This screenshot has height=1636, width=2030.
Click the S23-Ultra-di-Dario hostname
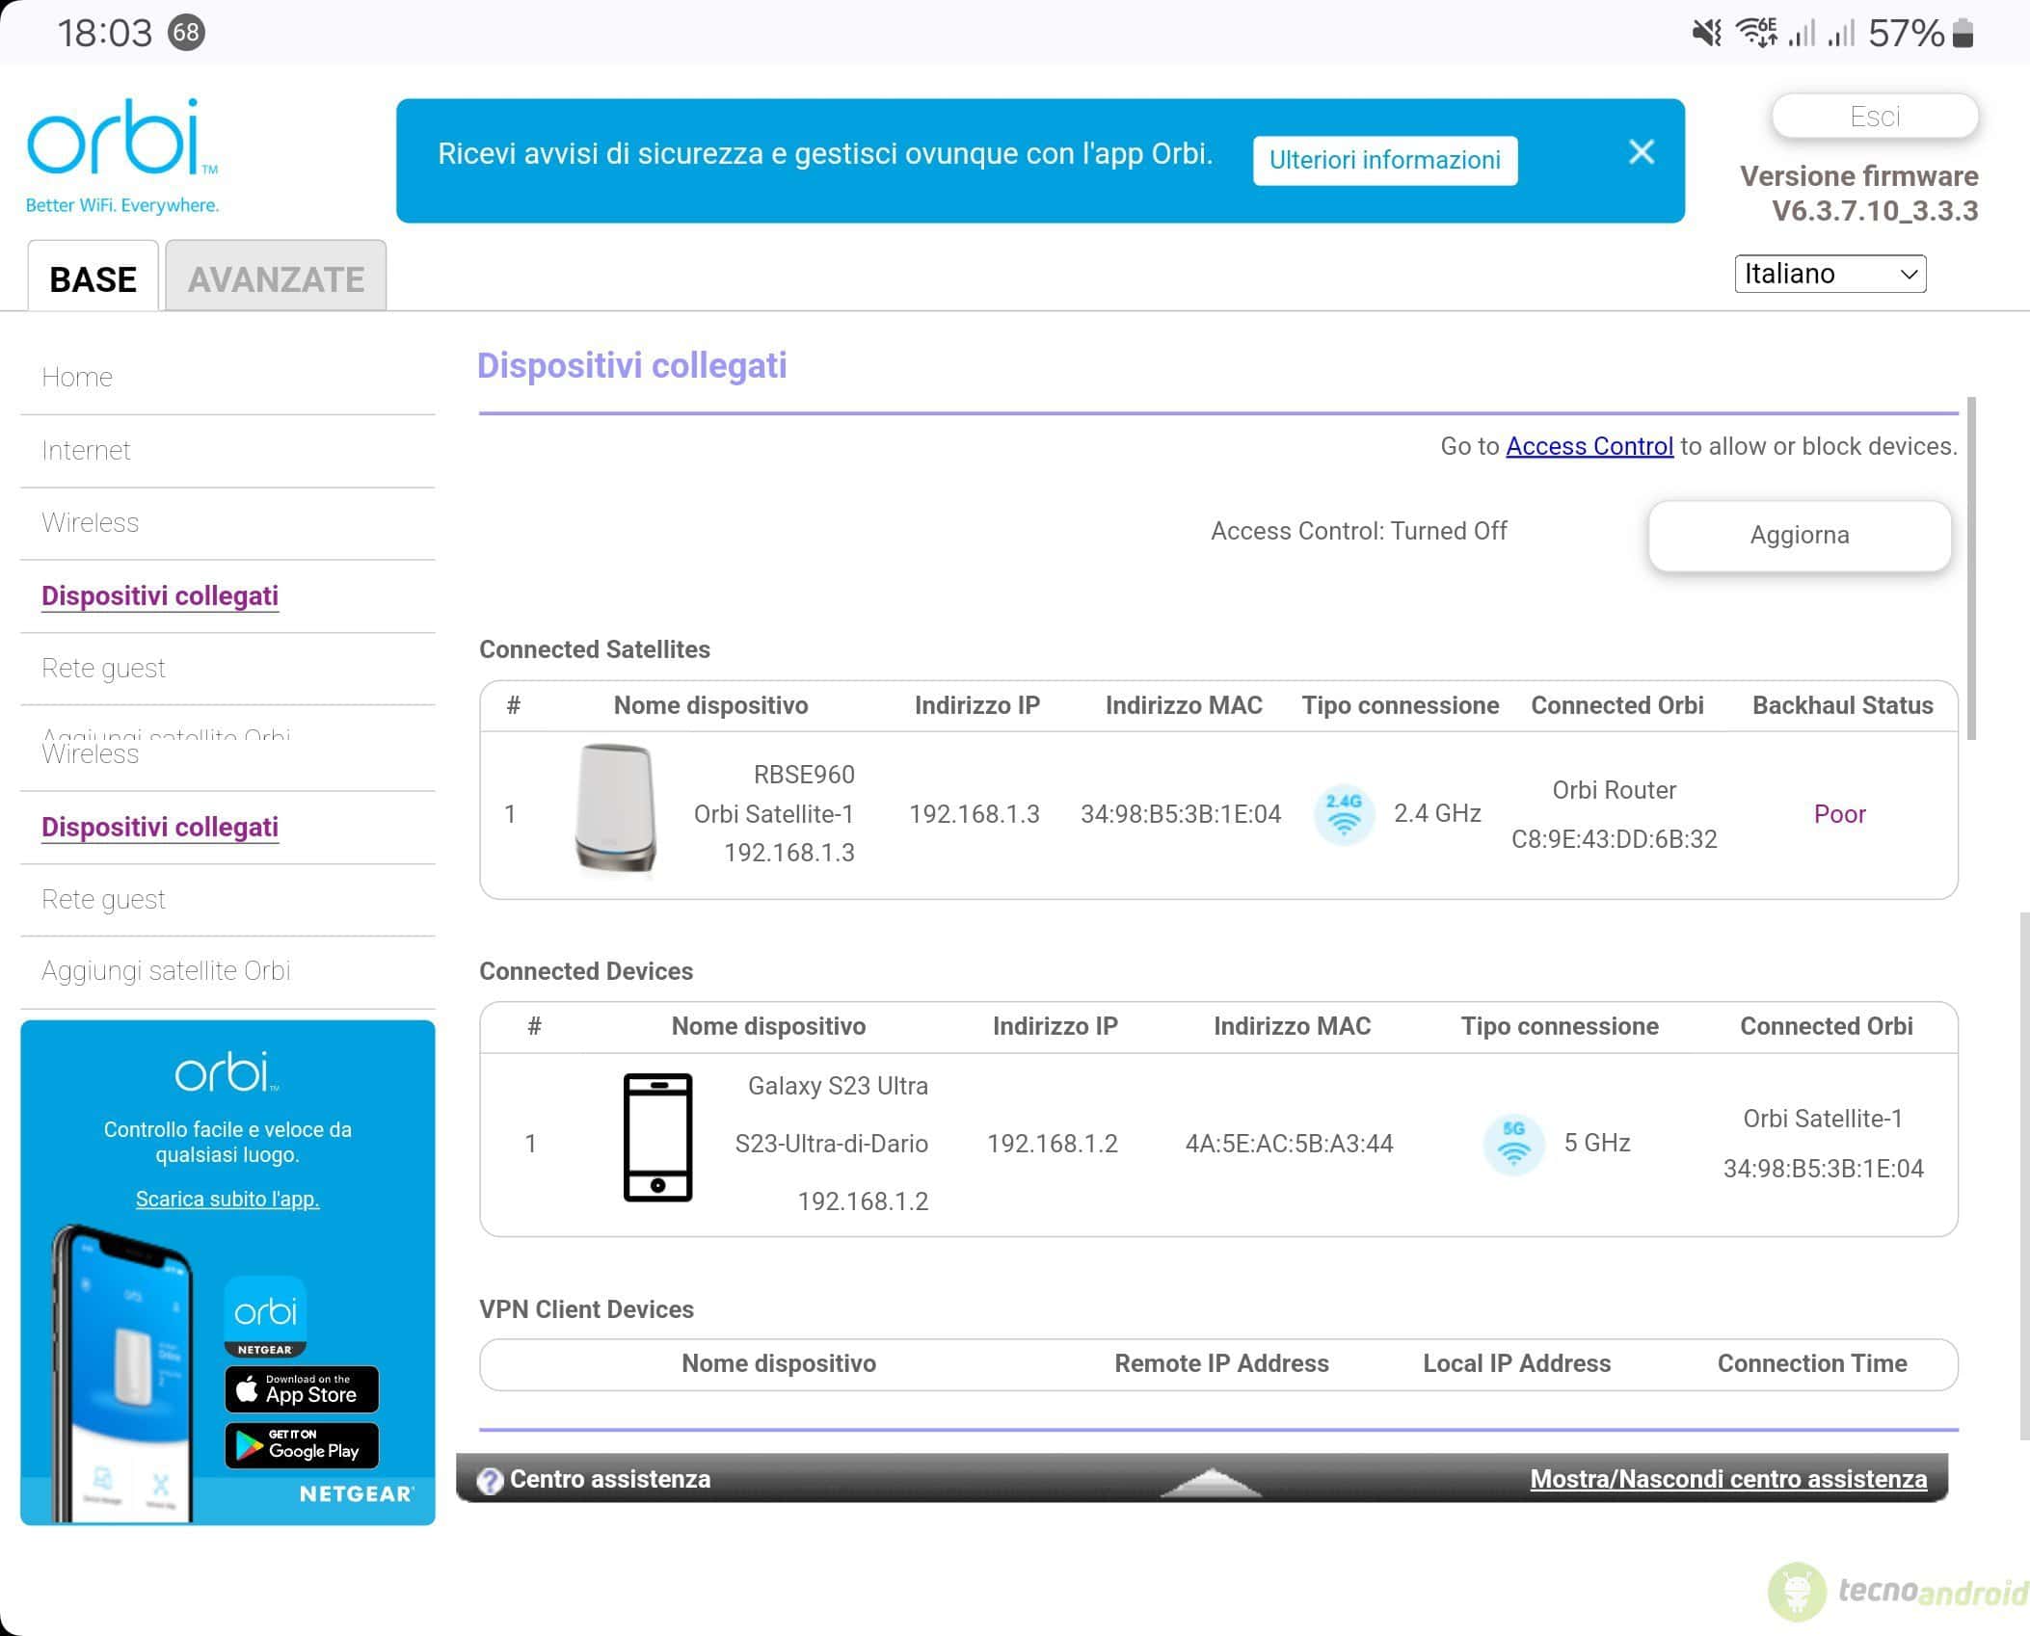(832, 1144)
